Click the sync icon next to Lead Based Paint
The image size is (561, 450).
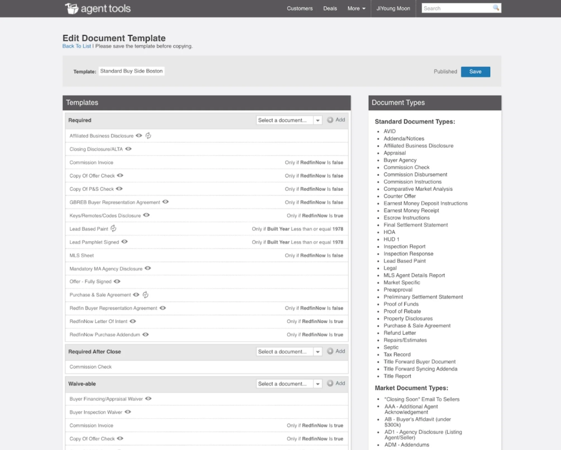pyautogui.click(x=113, y=228)
